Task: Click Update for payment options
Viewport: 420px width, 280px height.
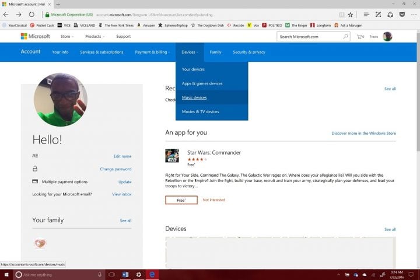Action: pyautogui.click(x=125, y=182)
